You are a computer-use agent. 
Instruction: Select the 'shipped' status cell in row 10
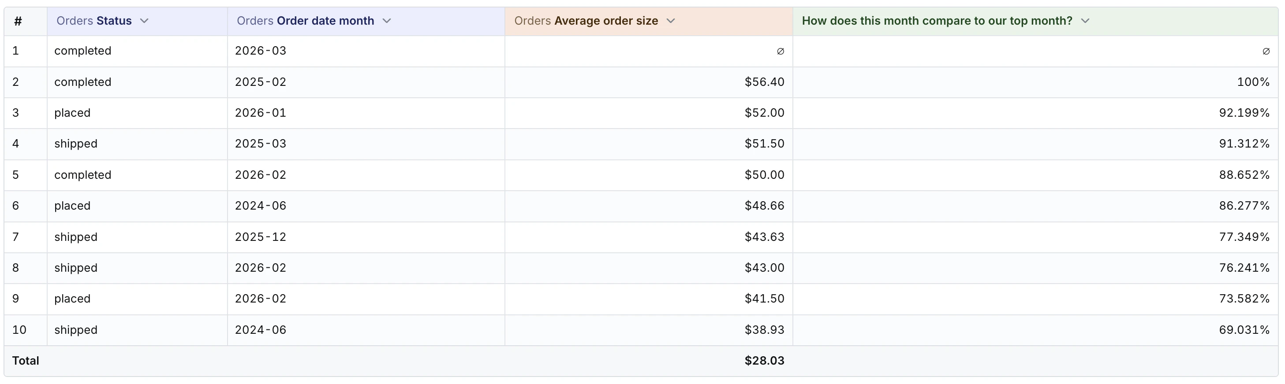(x=137, y=330)
